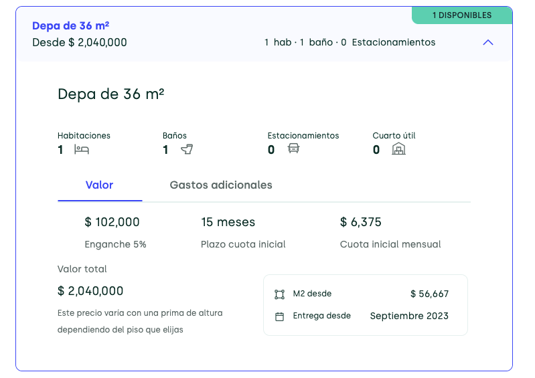Click the 1 DISPONIBLES badge
Image resolution: width=535 pixels, height=378 pixels.
[x=462, y=15]
